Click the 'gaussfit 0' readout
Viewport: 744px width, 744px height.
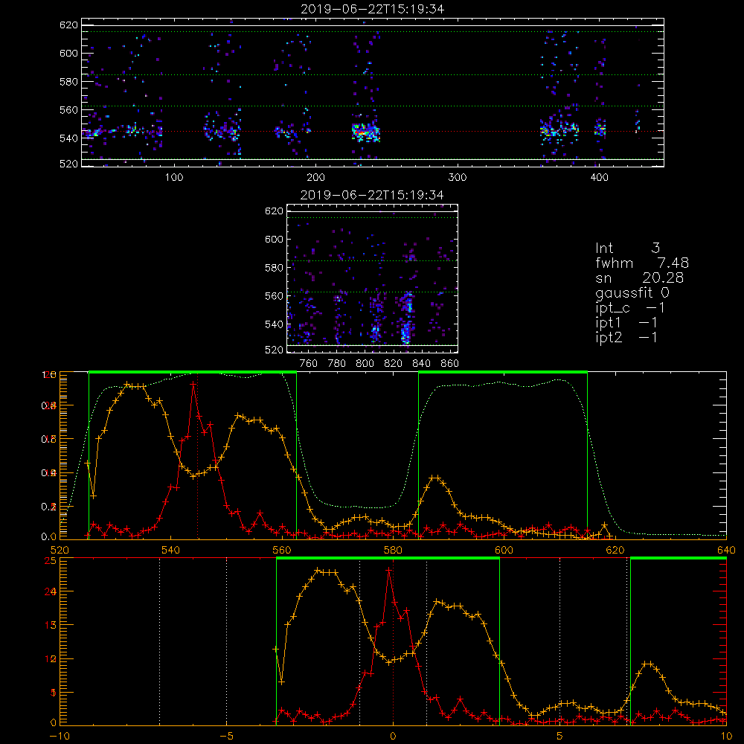pyautogui.click(x=632, y=292)
